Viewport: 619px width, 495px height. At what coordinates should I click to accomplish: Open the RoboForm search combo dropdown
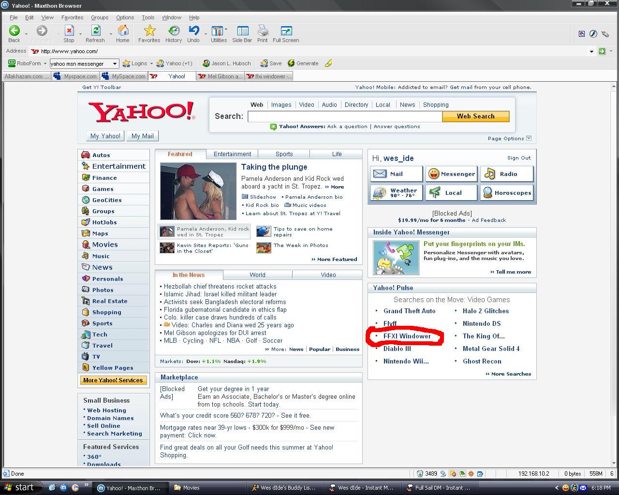115,63
